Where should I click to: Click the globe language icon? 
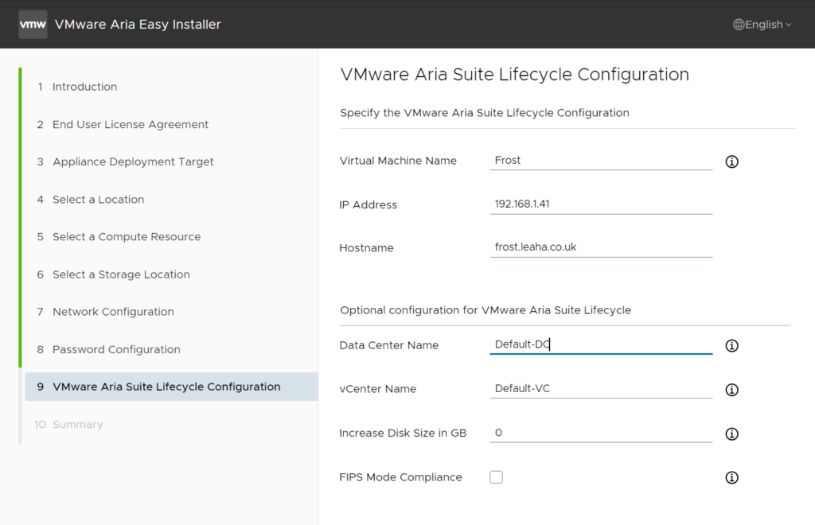coord(738,25)
